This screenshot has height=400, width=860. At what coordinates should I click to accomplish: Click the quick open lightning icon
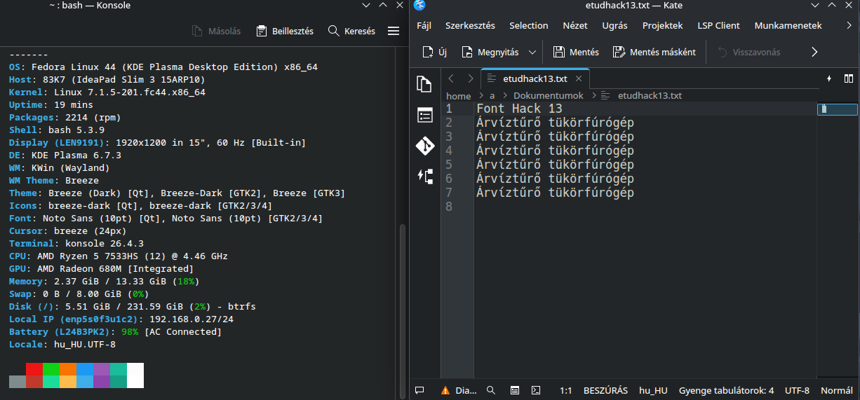click(829, 78)
